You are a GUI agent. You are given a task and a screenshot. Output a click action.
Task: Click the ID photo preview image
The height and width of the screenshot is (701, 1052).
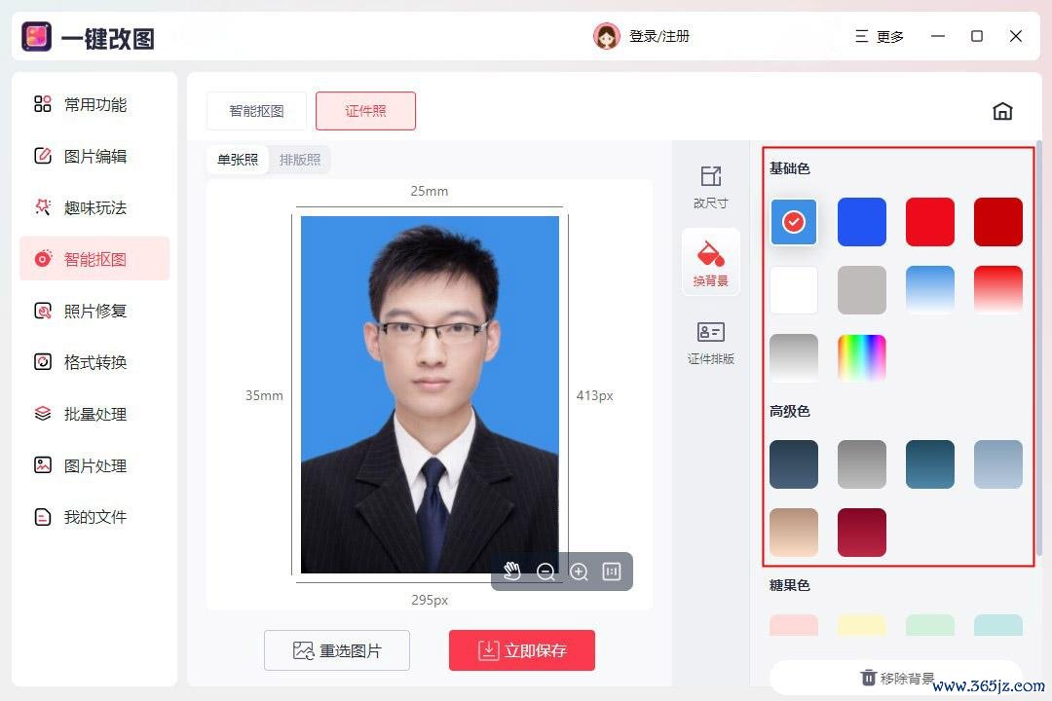pyautogui.click(x=430, y=394)
